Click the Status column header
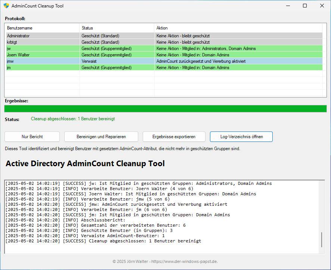Screen dimensions: 331x270 (x=87, y=28)
